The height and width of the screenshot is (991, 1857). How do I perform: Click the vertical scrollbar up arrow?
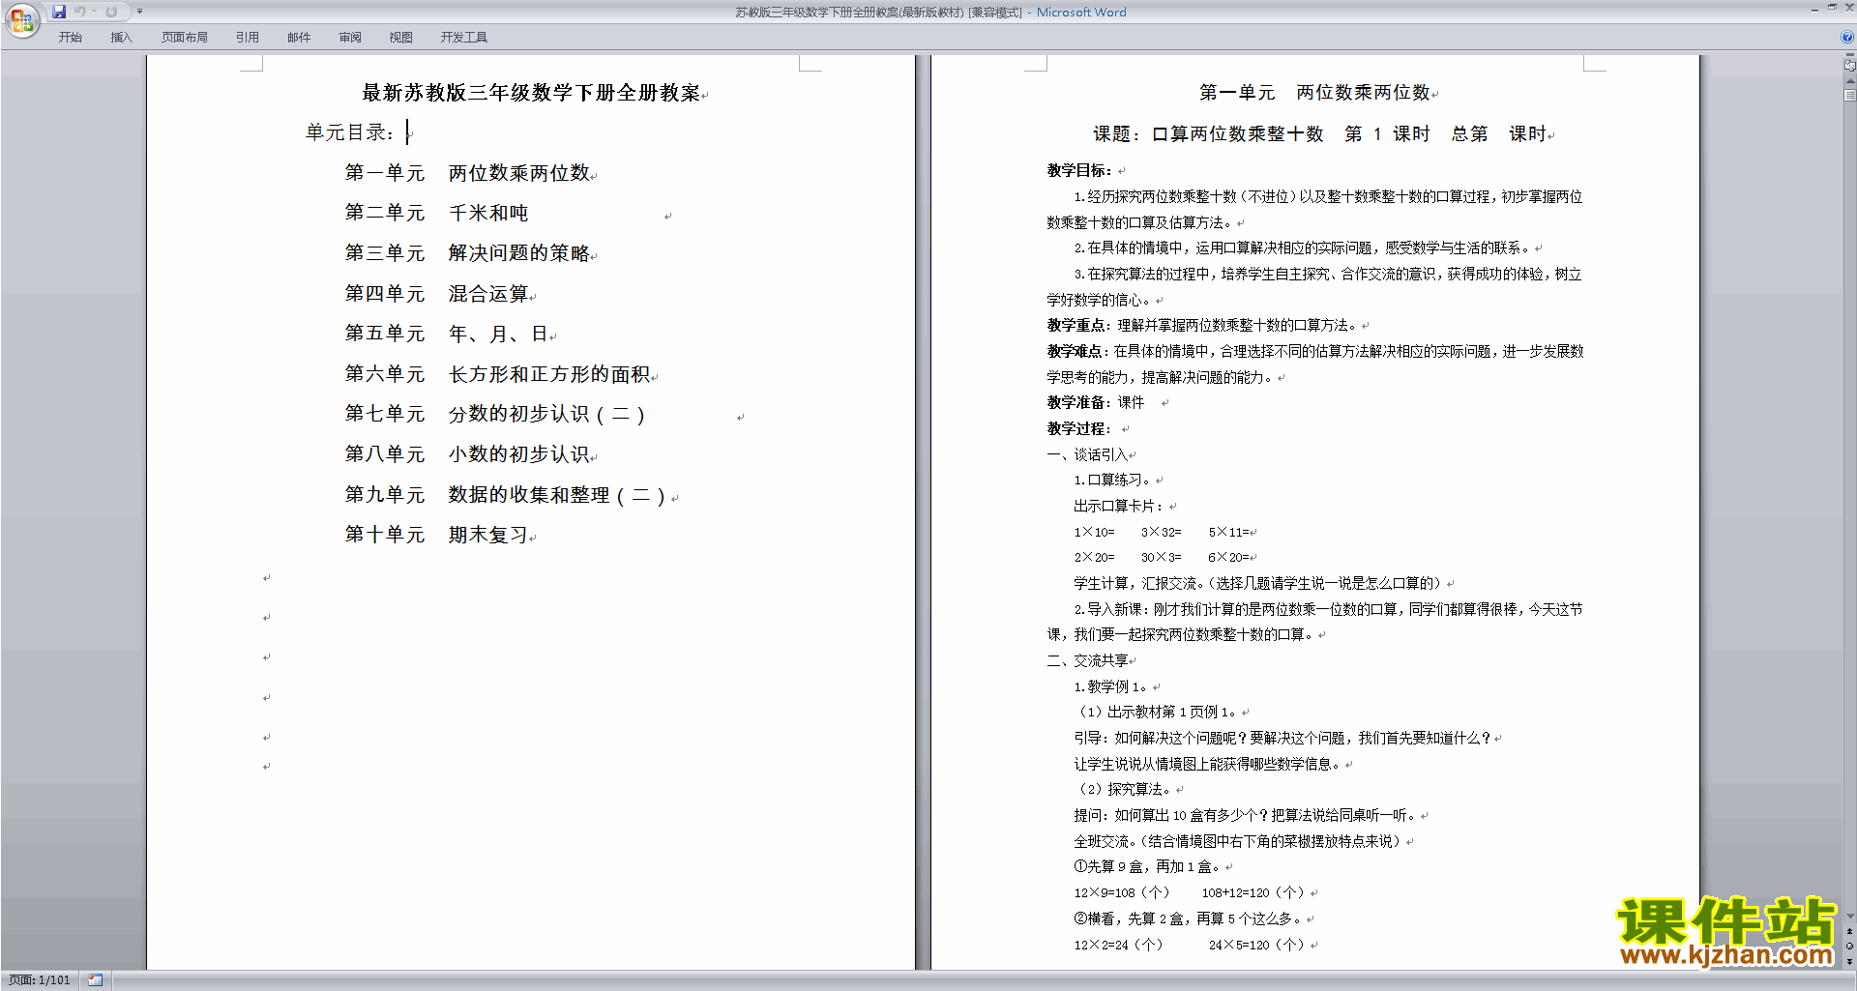pos(1849,81)
